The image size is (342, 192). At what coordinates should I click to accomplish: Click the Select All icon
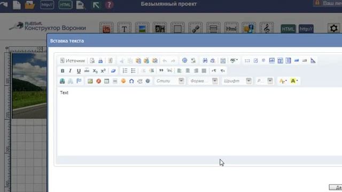tap(223, 61)
